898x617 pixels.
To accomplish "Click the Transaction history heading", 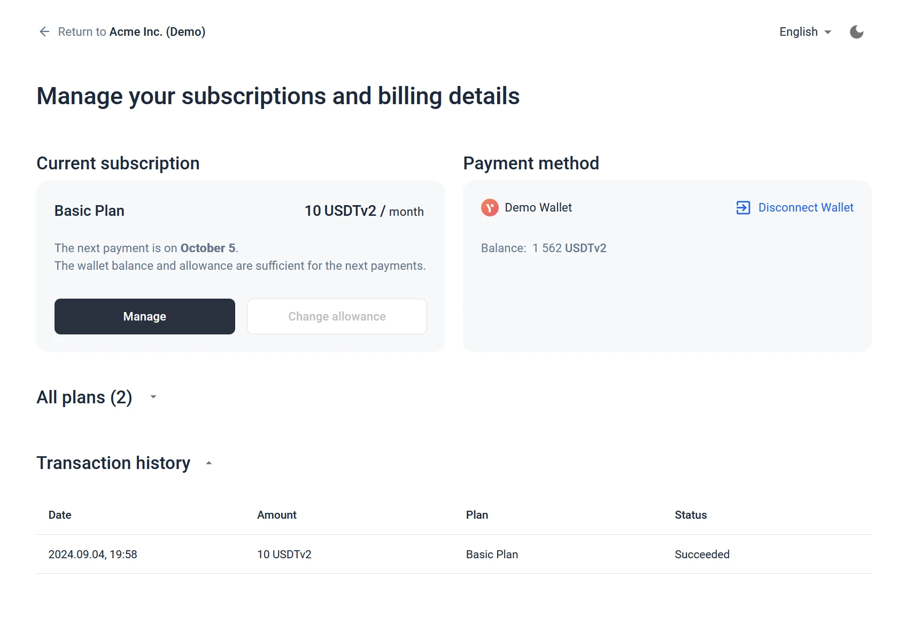I will (x=113, y=463).
